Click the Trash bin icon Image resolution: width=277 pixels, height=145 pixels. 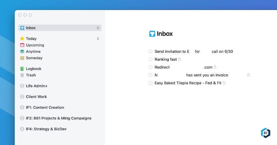tap(22, 75)
